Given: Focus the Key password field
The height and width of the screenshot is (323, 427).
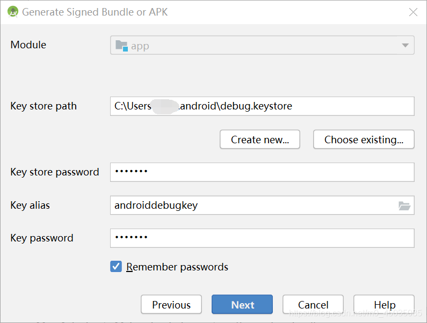Looking at the screenshot, I should [x=262, y=238].
